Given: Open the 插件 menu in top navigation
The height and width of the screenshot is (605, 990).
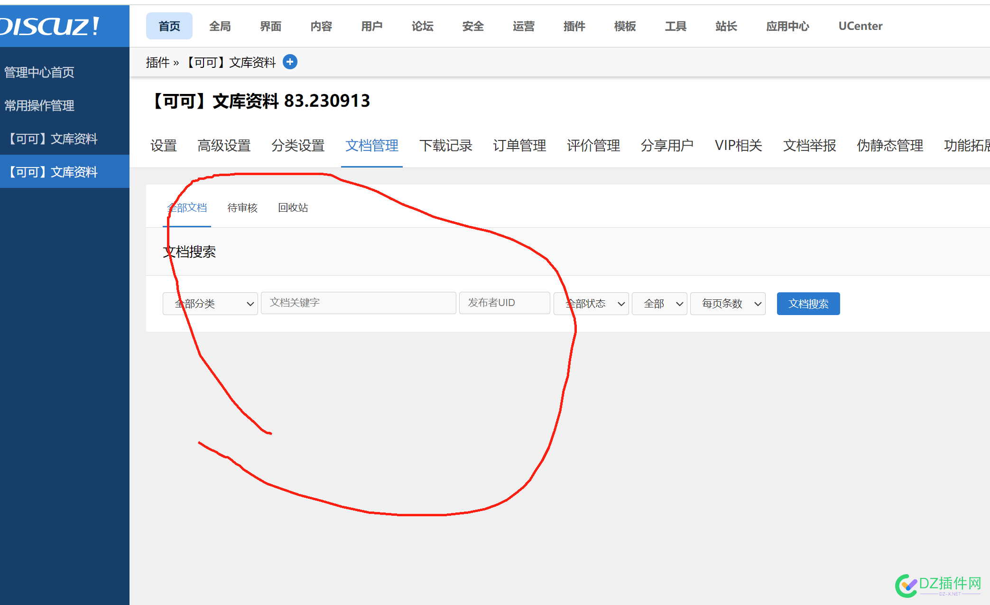Looking at the screenshot, I should 574,26.
